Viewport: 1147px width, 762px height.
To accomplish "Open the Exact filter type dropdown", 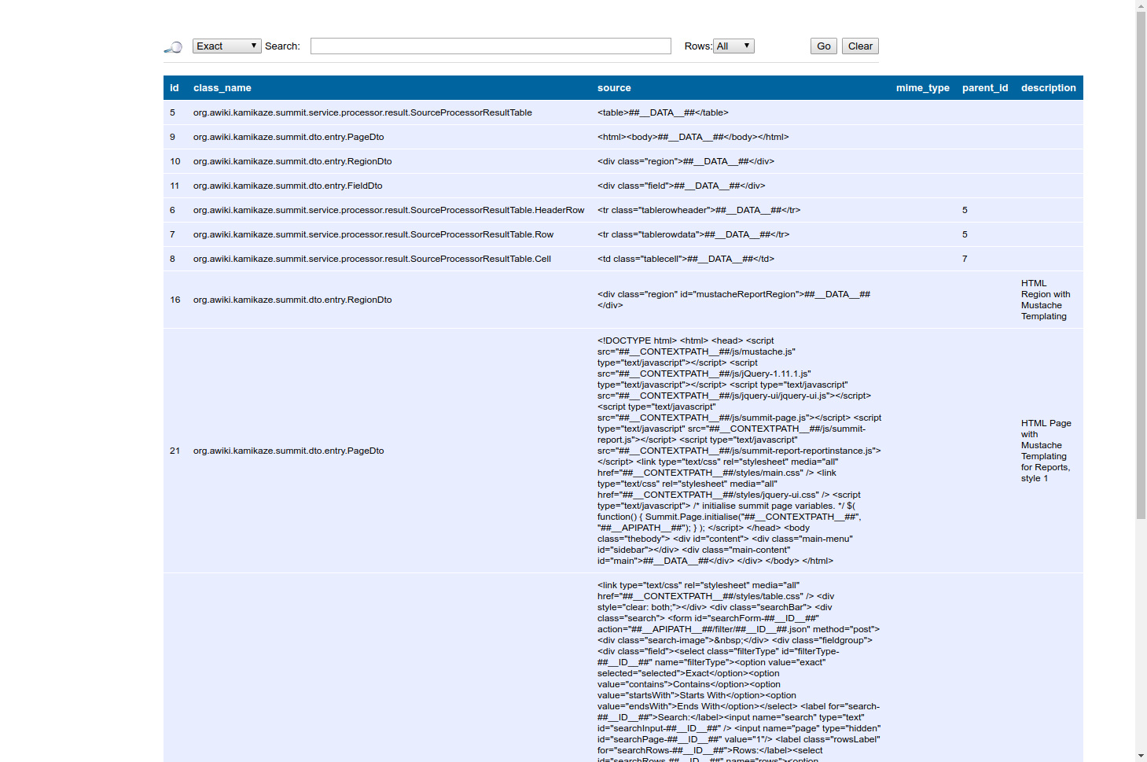I will [x=226, y=46].
